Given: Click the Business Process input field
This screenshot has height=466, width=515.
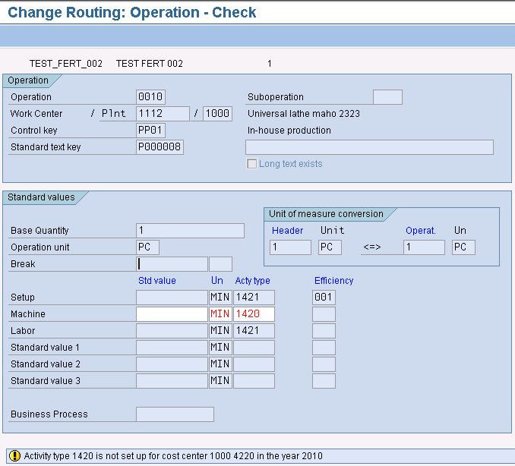Looking at the screenshot, I should 175,414.
